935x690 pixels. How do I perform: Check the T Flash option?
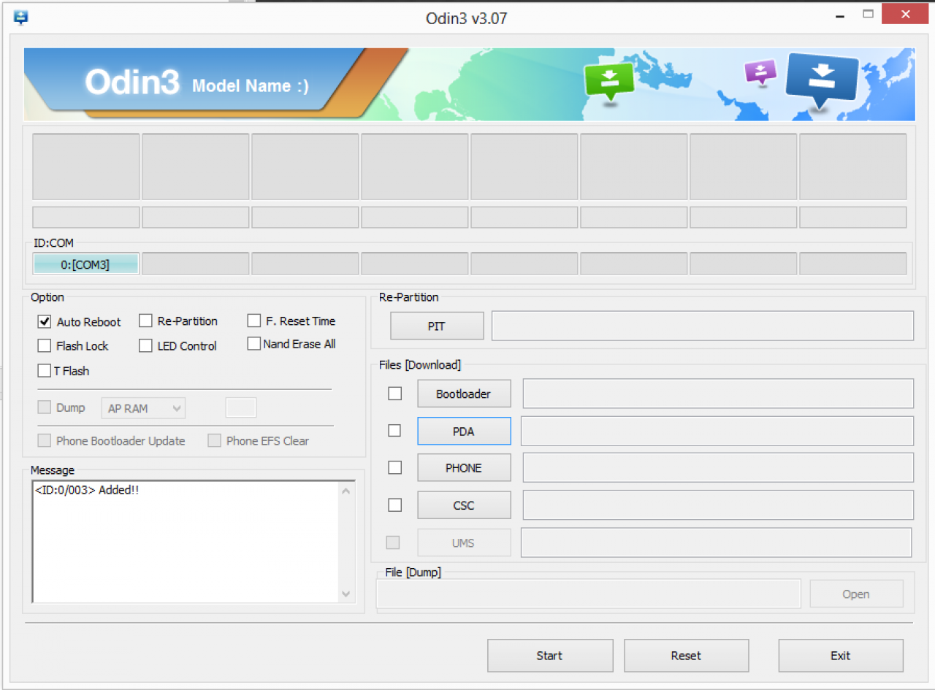(45, 370)
